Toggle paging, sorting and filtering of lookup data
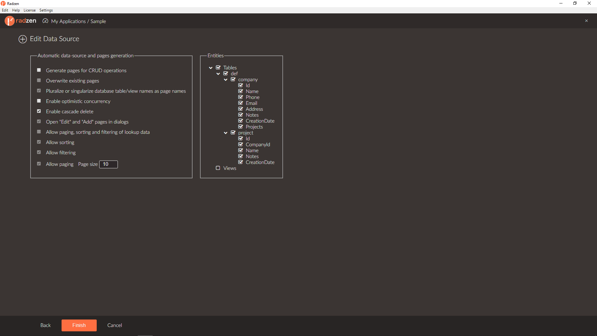This screenshot has width=597, height=336. 39,132
